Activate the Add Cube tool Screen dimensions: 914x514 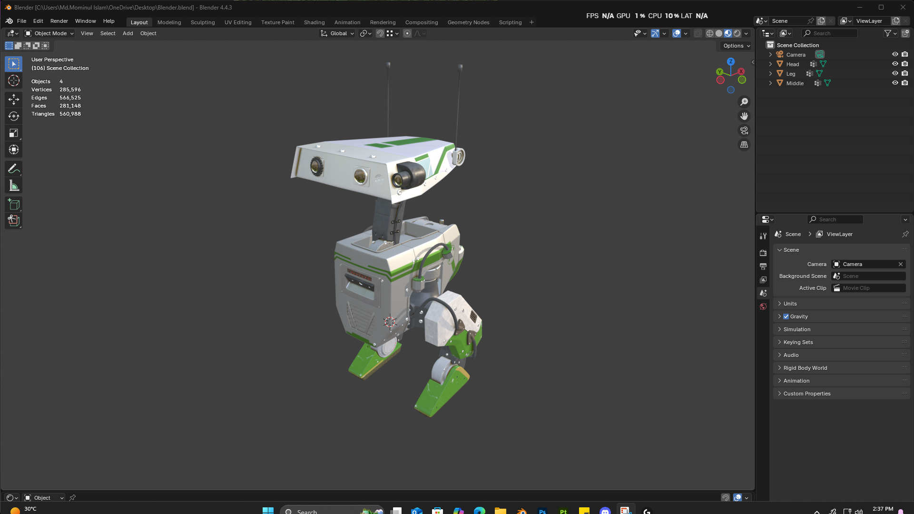(13, 205)
